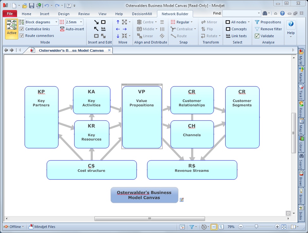Click the fit map icon in status bar
The width and height of the screenshot is (308, 233).
pos(284,227)
